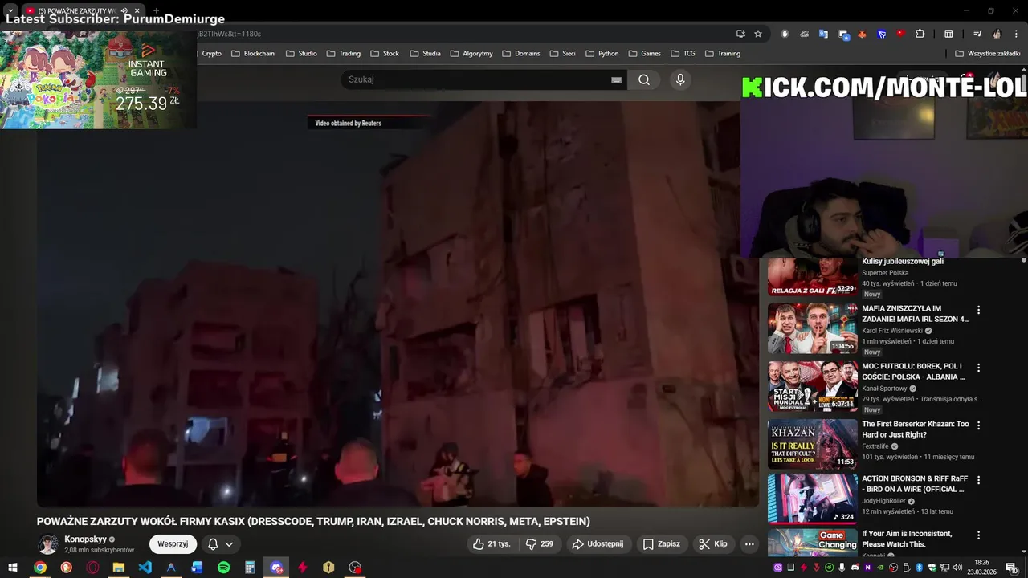Open the TCG bookmarks folder
The width and height of the screenshot is (1028, 578).
click(x=683, y=54)
